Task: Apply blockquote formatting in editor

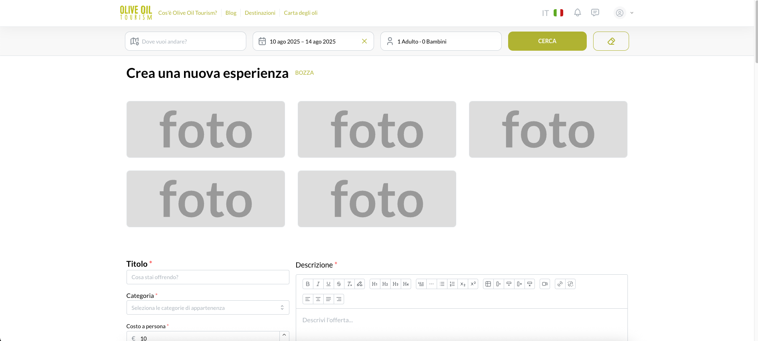Action: pyautogui.click(x=421, y=284)
